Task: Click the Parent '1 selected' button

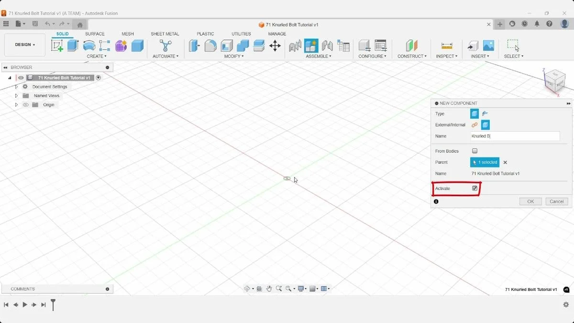Action: pos(485,162)
